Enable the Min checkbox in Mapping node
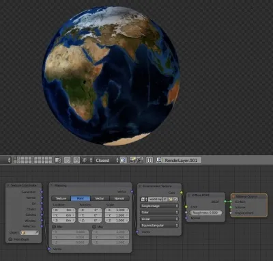 coord(54,227)
